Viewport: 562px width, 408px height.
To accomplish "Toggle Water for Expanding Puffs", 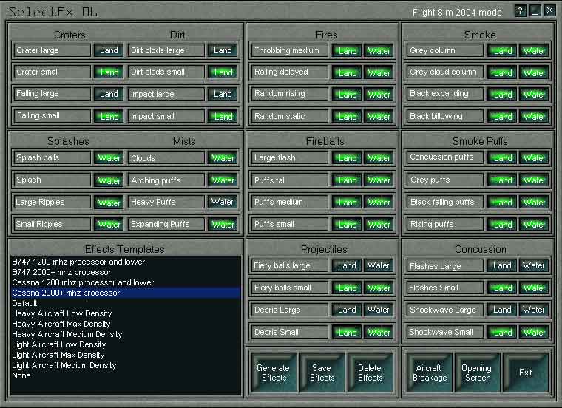I will click(x=223, y=224).
